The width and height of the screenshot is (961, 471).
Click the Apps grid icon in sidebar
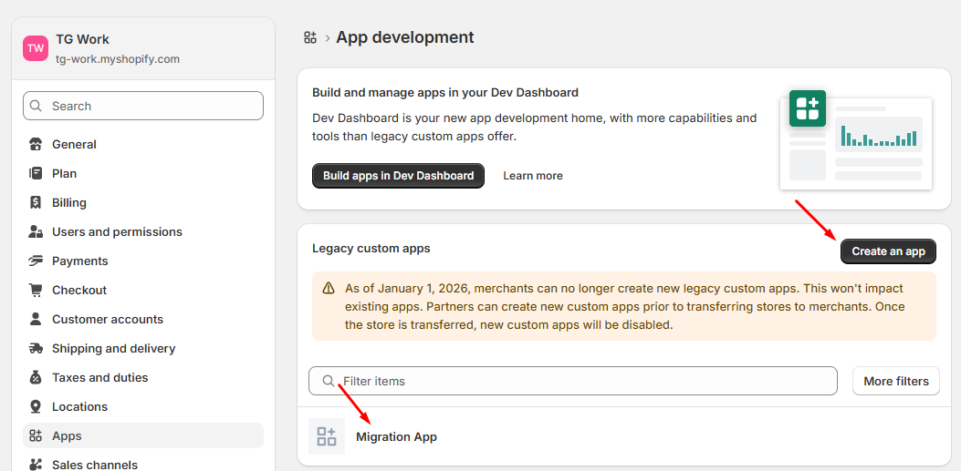[x=36, y=436]
